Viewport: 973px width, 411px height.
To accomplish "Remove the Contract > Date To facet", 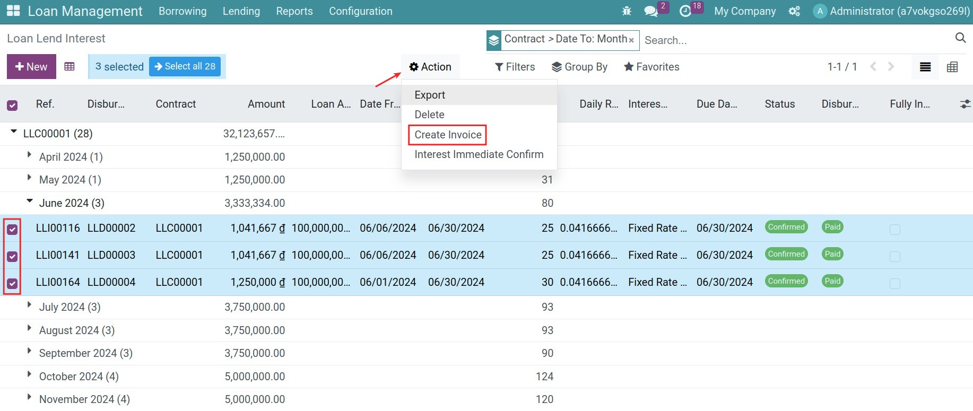I will pos(631,40).
